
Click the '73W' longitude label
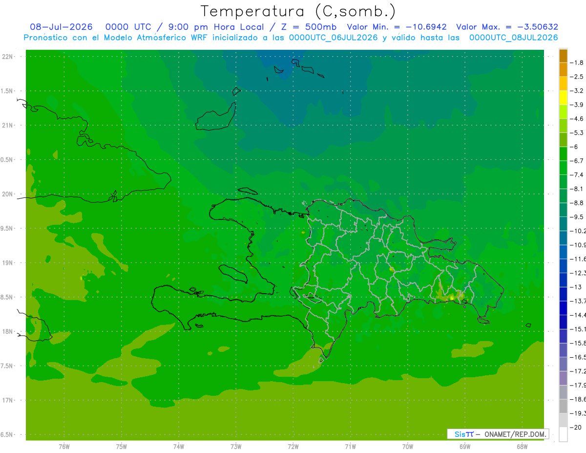(236, 446)
